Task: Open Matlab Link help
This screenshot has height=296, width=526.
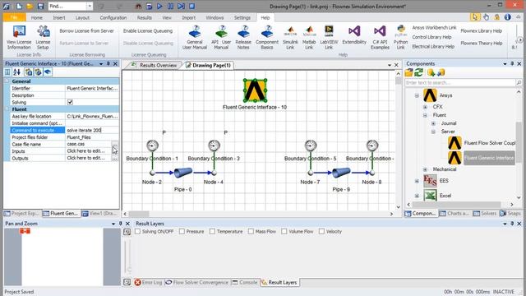Action: click(309, 38)
